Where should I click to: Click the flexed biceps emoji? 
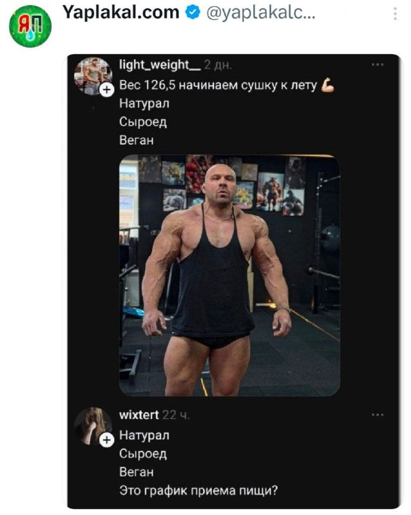327,85
